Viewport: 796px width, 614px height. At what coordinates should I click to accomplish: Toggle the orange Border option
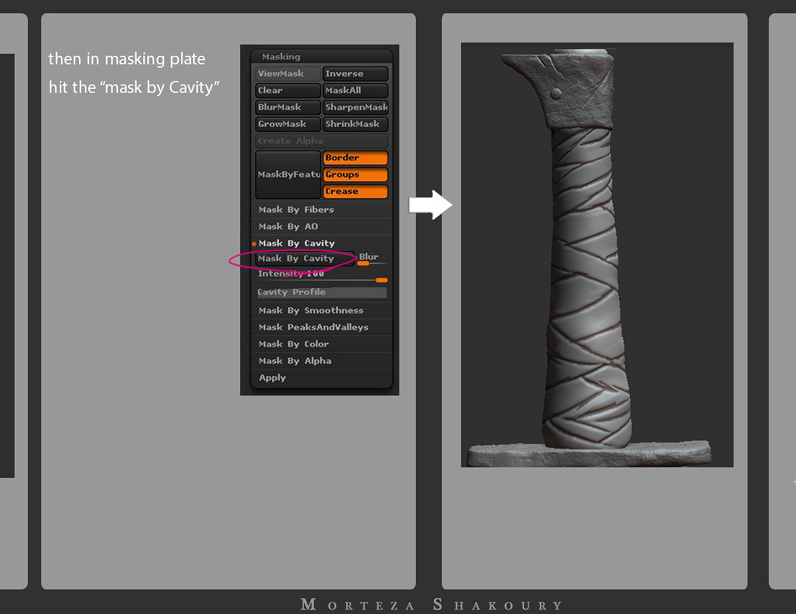(356, 158)
